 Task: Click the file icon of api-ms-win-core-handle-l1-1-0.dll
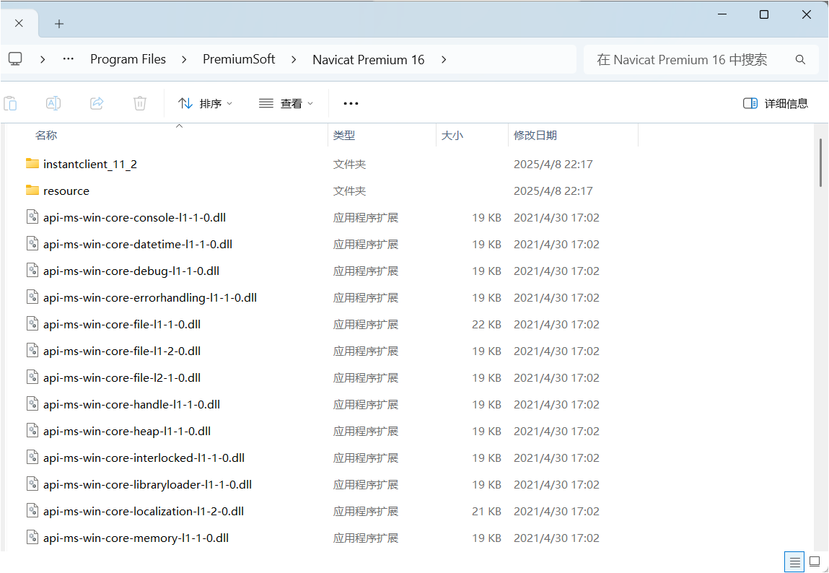32,404
